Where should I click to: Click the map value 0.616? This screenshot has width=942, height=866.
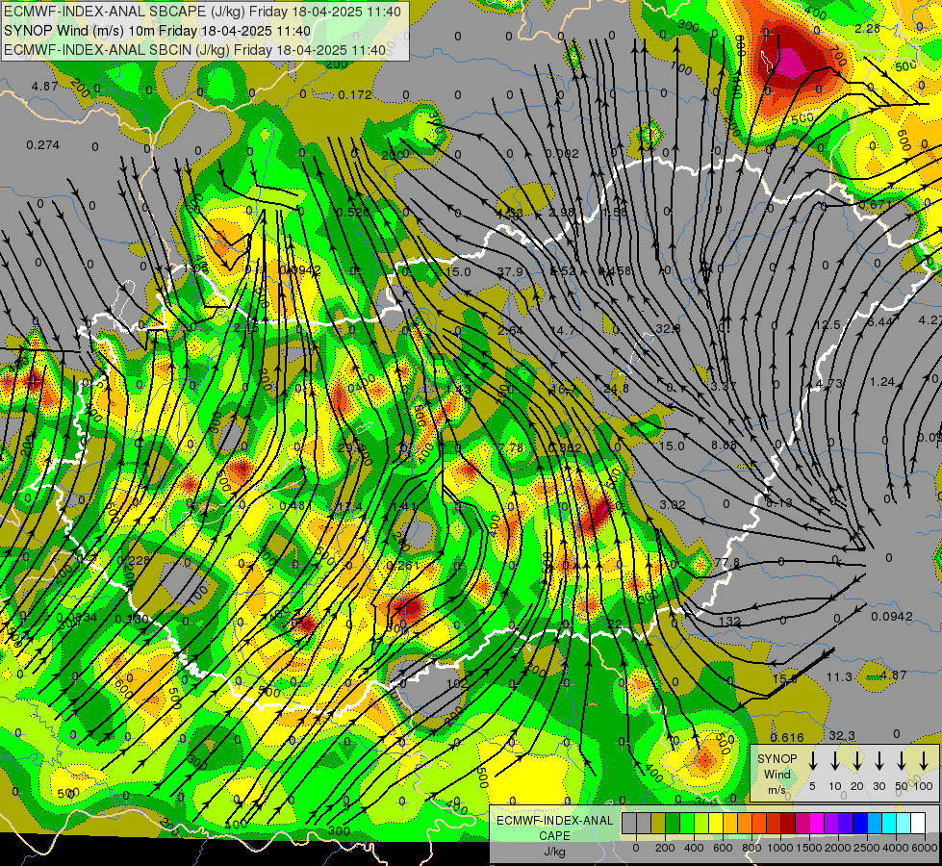pos(787,737)
